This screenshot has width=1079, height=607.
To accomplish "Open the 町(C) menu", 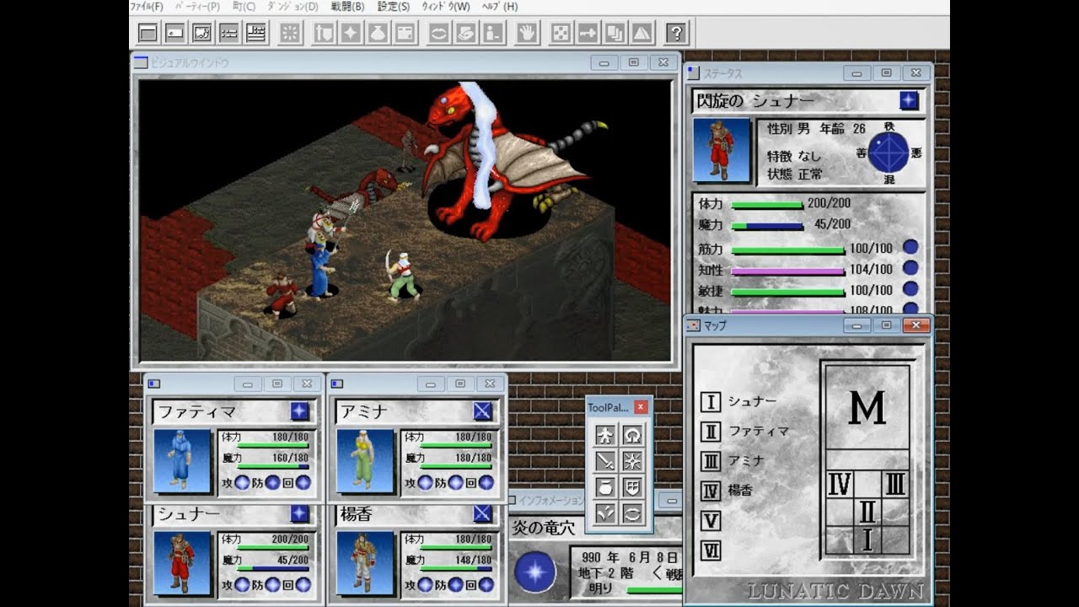I will (244, 7).
